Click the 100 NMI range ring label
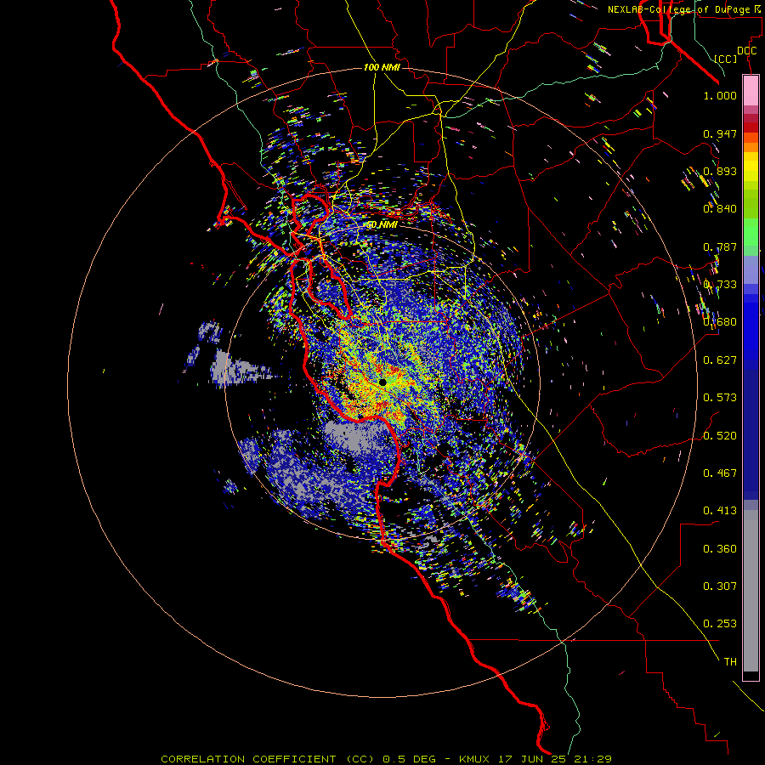This screenshot has height=765, width=765. click(382, 67)
